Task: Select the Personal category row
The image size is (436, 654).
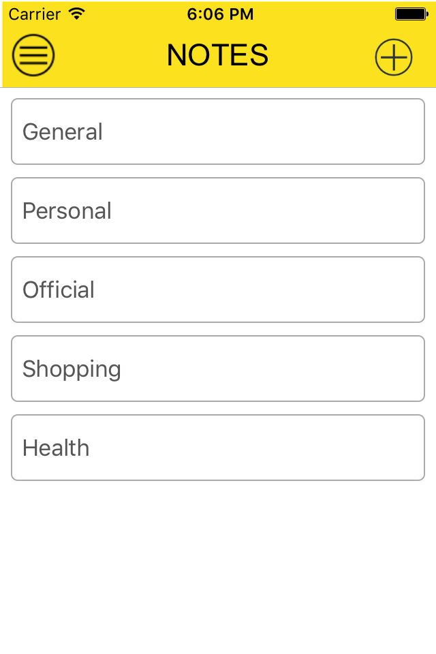Action: [x=218, y=211]
